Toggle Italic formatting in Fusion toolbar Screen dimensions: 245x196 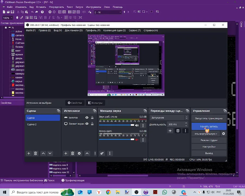pos(50,17)
